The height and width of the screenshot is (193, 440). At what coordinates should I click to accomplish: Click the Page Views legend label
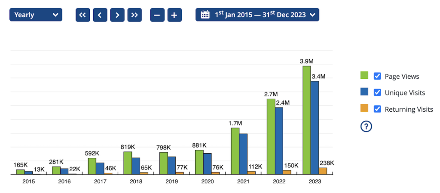(402, 77)
